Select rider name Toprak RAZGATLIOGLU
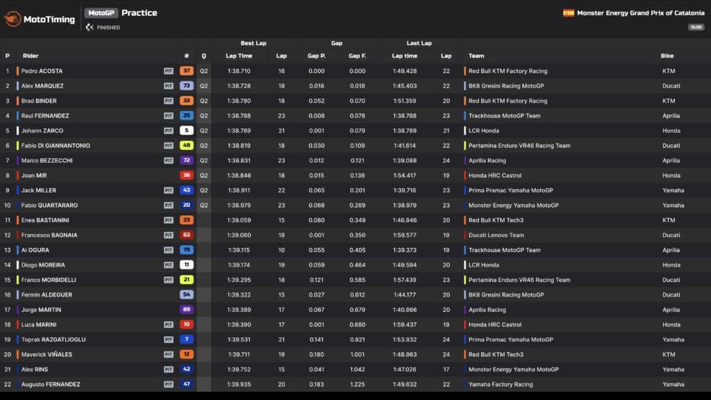711x400 pixels. (x=53, y=340)
